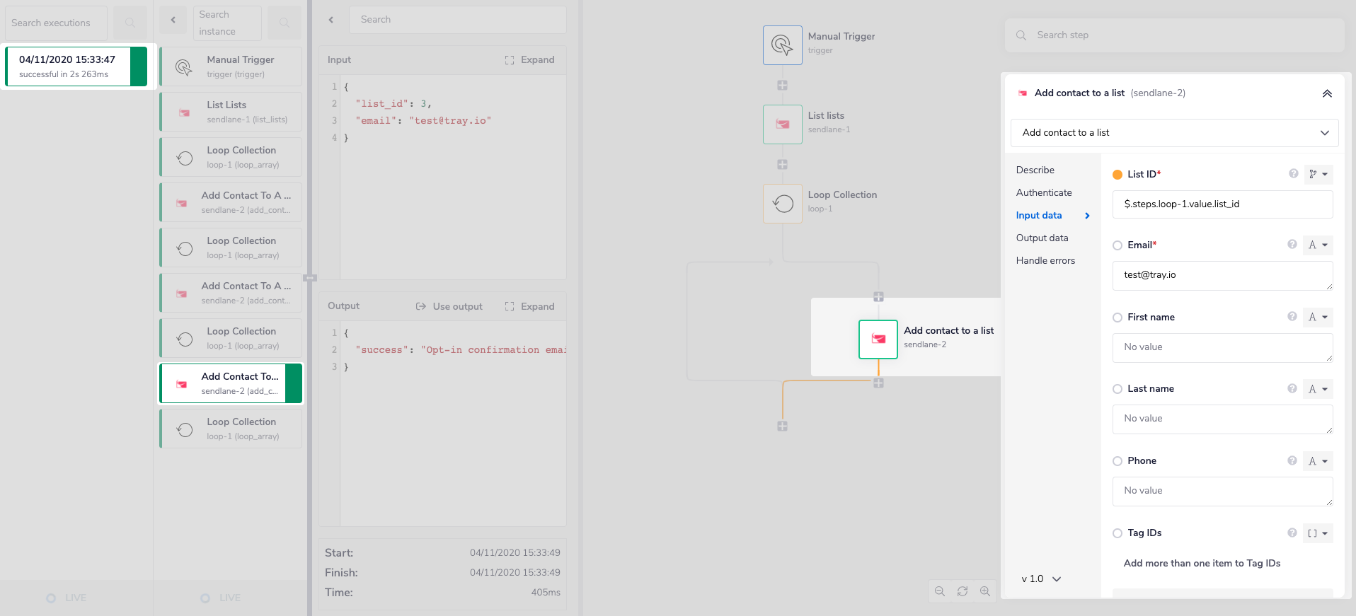Image resolution: width=1356 pixels, height=616 pixels.
Task: Switch to the Output data tab
Action: click(x=1042, y=238)
